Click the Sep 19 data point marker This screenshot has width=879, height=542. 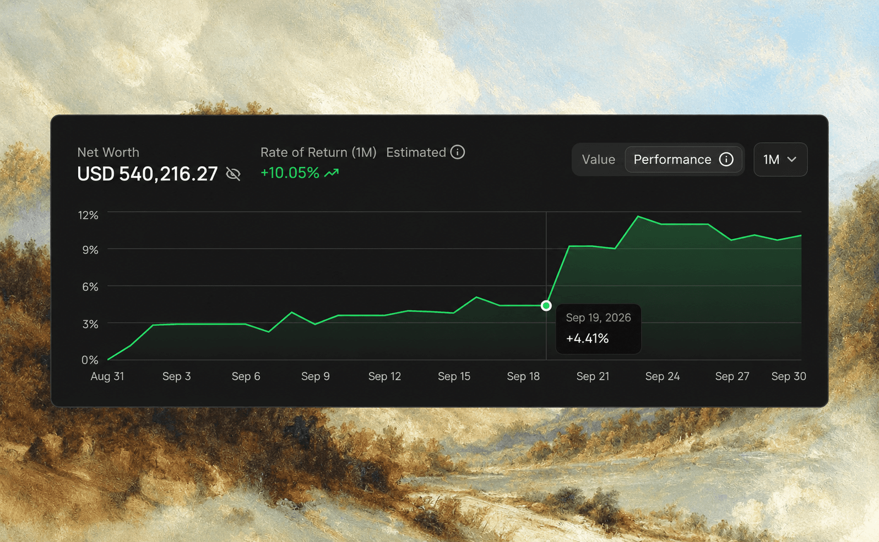[x=546, y=305]
